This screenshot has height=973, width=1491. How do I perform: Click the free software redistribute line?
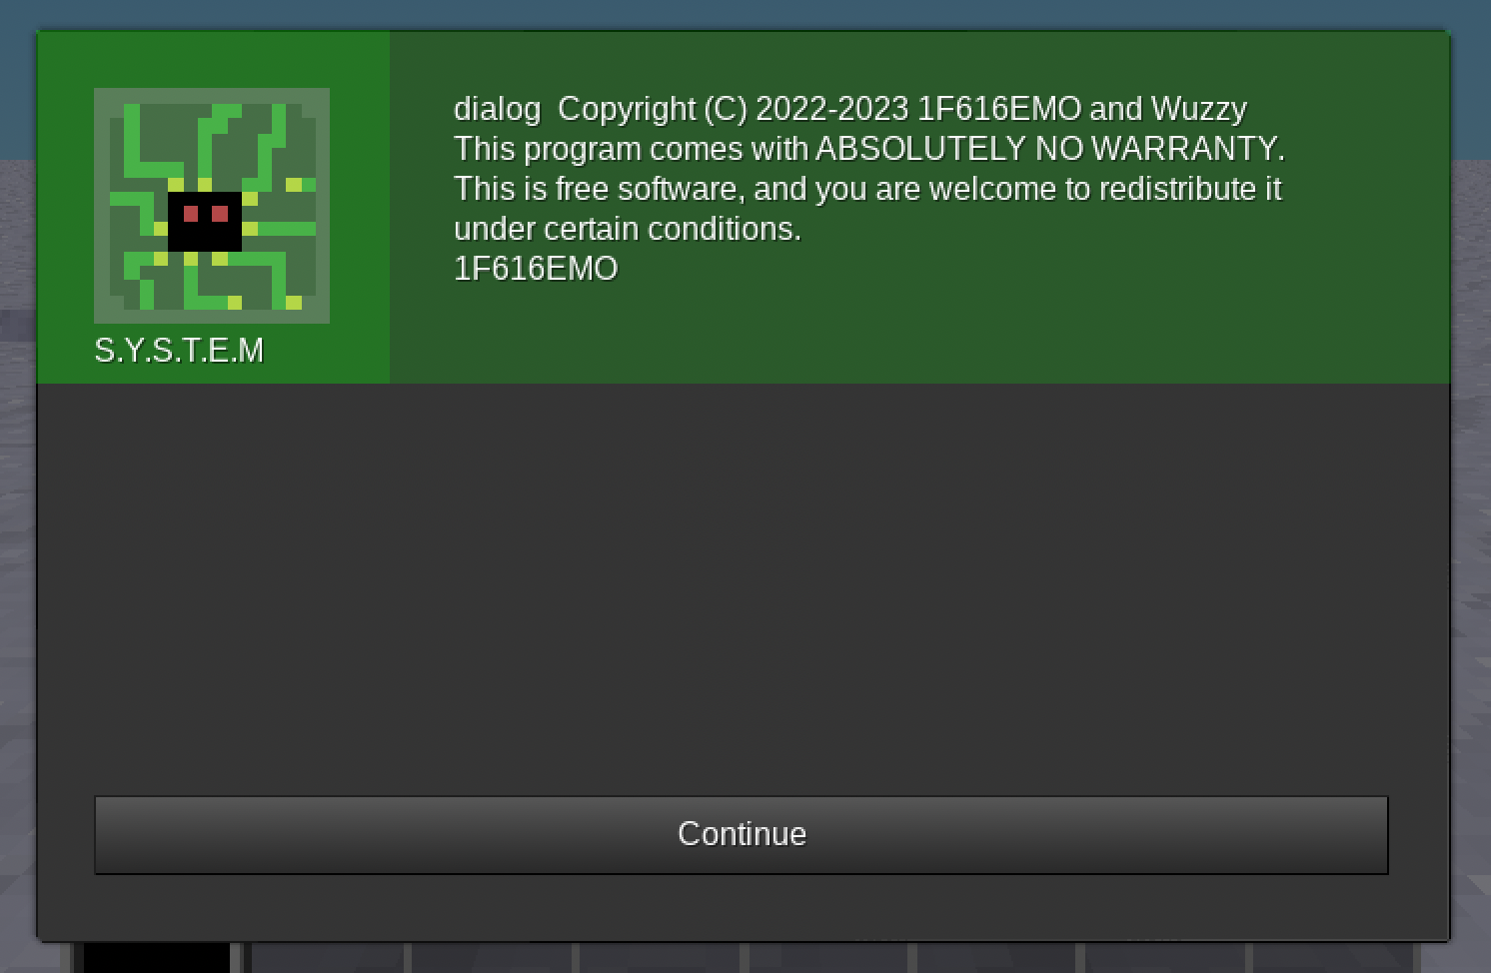866,189
